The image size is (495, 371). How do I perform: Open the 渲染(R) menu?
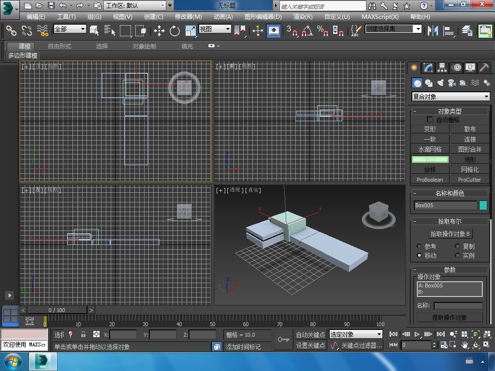coord(303,16)
